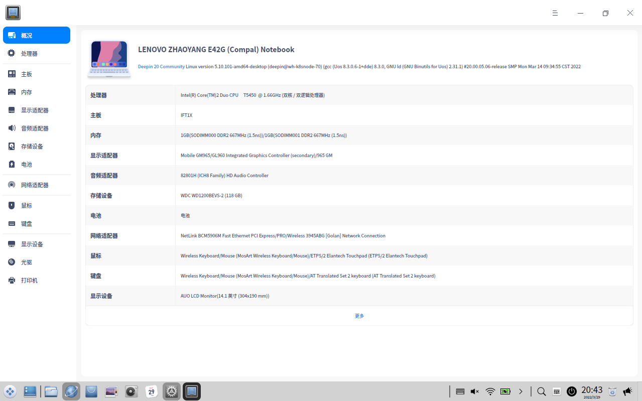Viewport: 642px width, 401px height.
Task: Open the file manager from the dock
Action: (x=51, y=391)
